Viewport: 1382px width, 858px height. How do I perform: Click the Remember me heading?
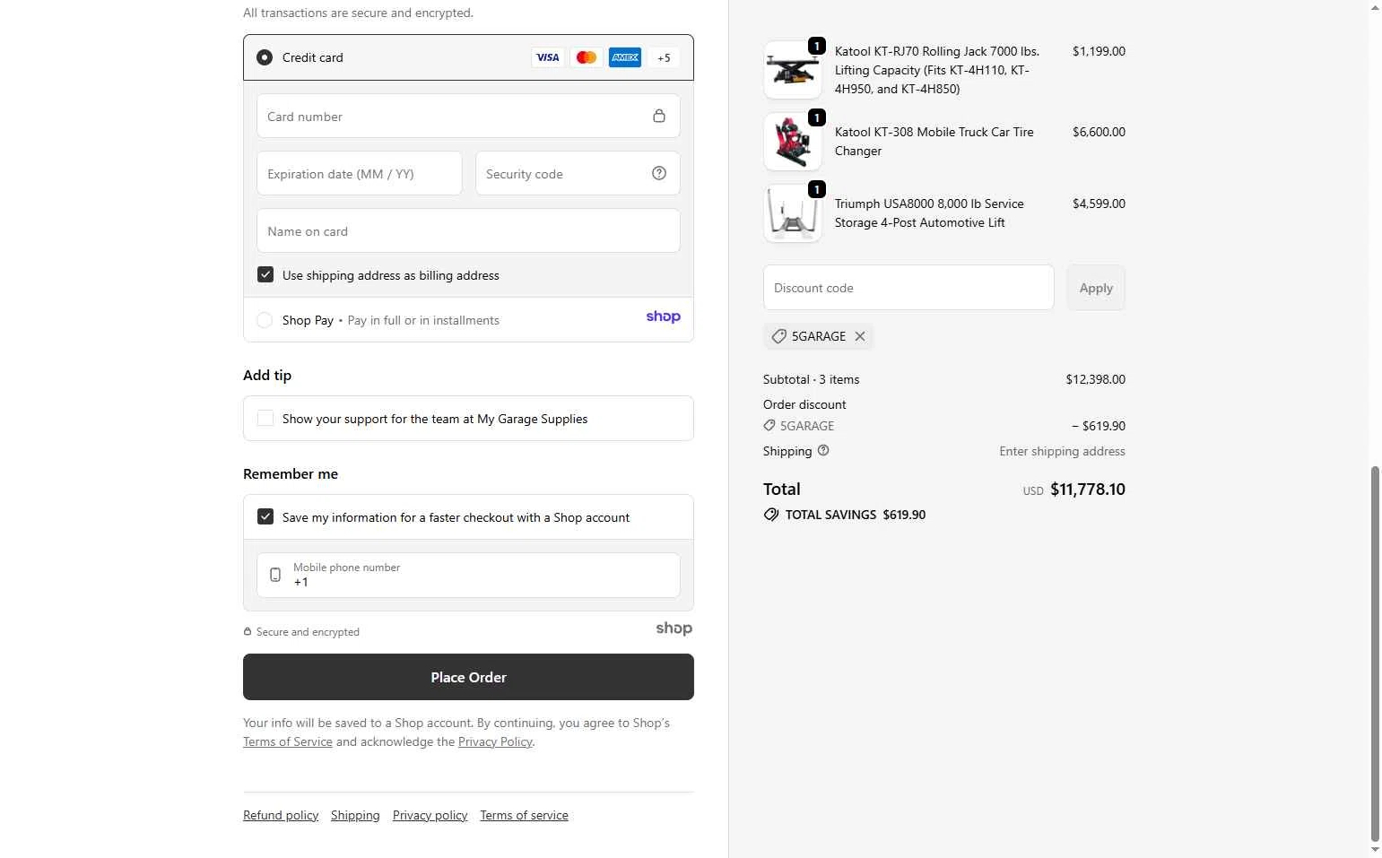291,474
